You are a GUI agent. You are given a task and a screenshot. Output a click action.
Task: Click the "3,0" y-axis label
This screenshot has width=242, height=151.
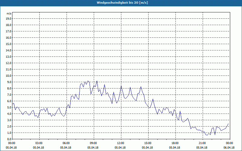pyautogui.click(x=9, y=120)
